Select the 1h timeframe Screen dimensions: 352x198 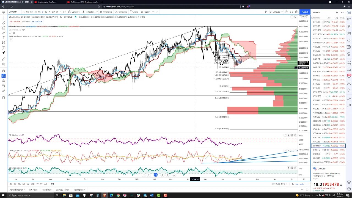35,12
